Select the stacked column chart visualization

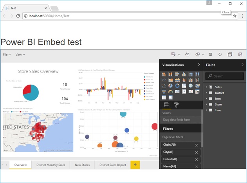(171, 74)
